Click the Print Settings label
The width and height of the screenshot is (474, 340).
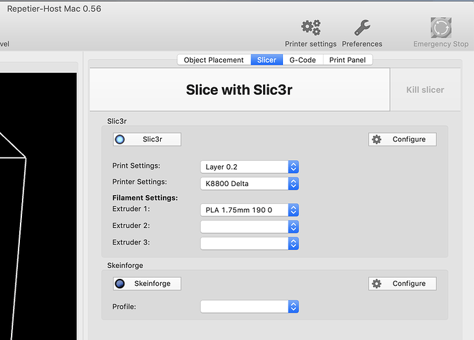pos(136,166)
